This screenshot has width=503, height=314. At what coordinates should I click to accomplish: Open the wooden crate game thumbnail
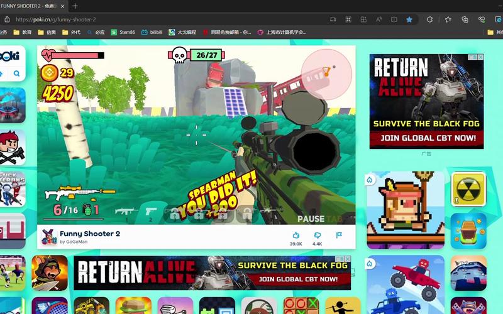click(468, 231)
